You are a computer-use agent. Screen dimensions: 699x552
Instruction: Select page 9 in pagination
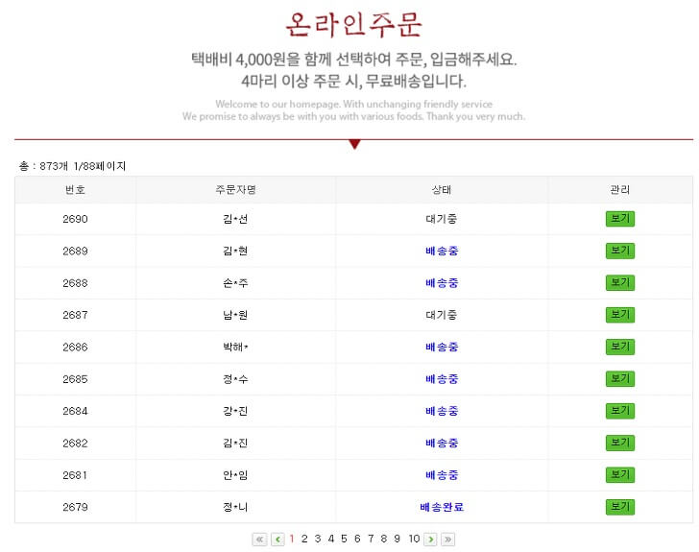point(397,540)
